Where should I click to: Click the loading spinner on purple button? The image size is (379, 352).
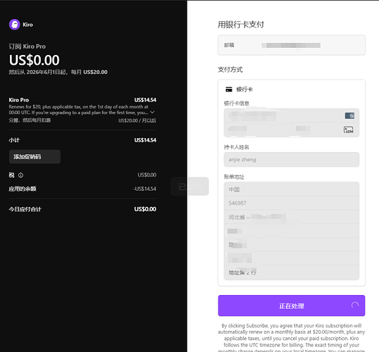click(355, 306)
